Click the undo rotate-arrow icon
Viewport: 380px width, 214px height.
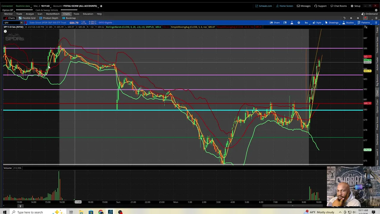344,18
